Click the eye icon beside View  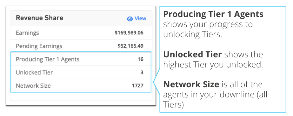tap(130, 19)
